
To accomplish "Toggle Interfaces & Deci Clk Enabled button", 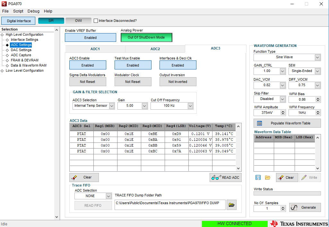I will tap(178, 65).
